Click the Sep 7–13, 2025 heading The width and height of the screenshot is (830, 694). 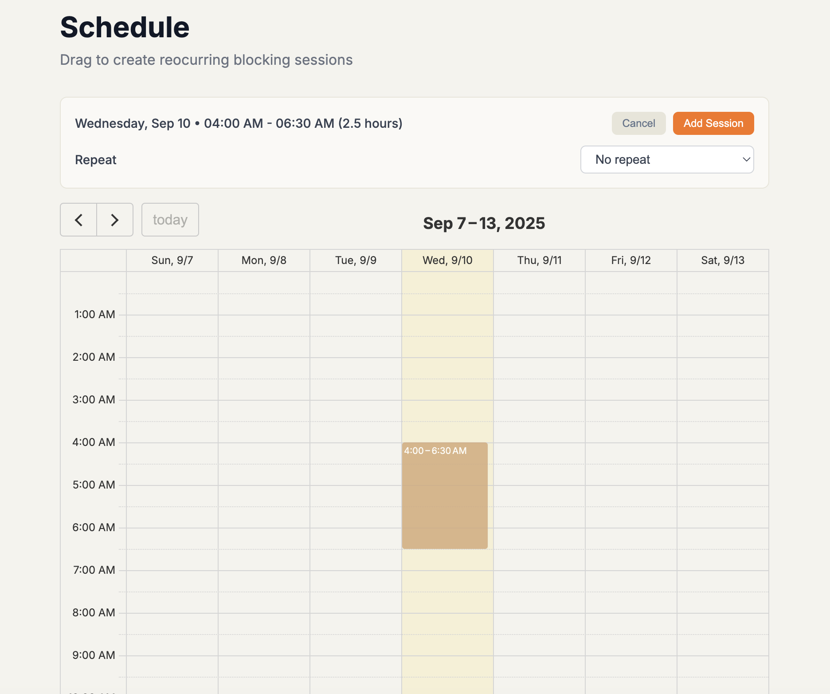point(483,223)
